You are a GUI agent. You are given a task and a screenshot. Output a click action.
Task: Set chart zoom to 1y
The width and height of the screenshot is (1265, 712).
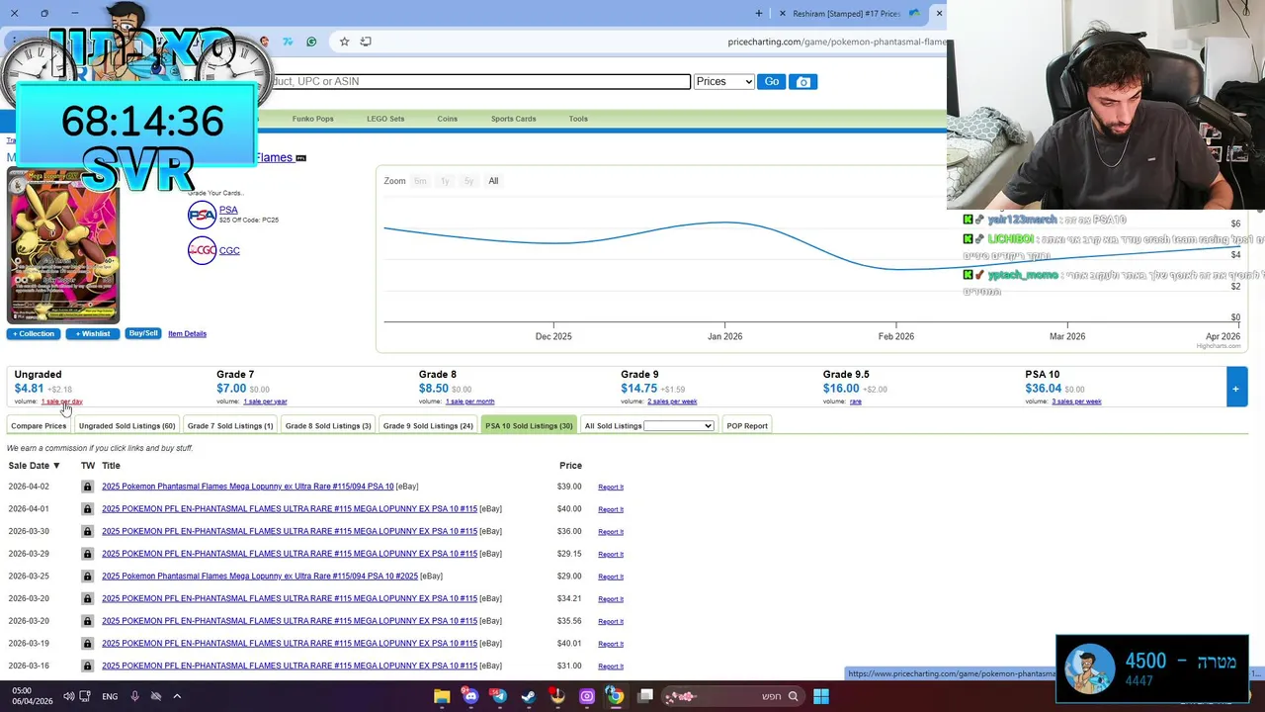pyautogui.click(x=445, y=181)
